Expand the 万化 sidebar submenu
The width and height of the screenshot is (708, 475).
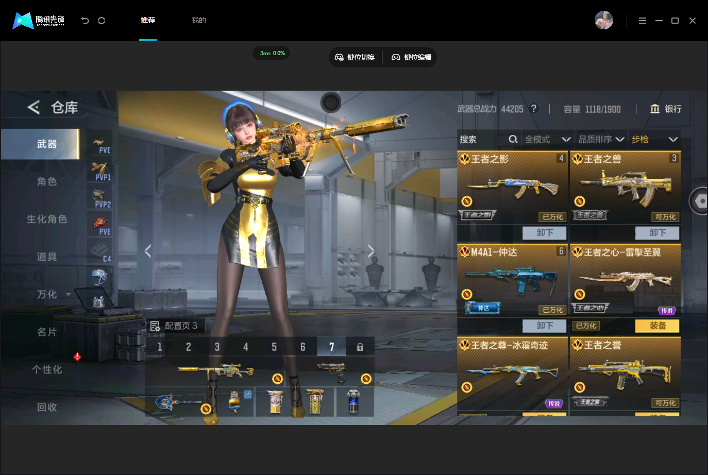coord(69,295)
